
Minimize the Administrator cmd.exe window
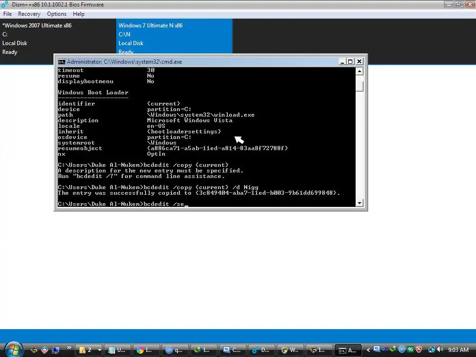point(342,62)
